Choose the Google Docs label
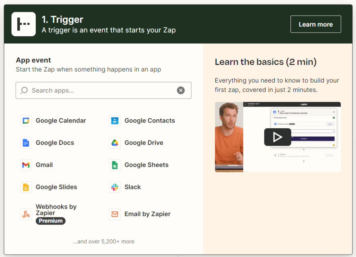The width and height of the screenshot is (356, 257). click(55, 143)
